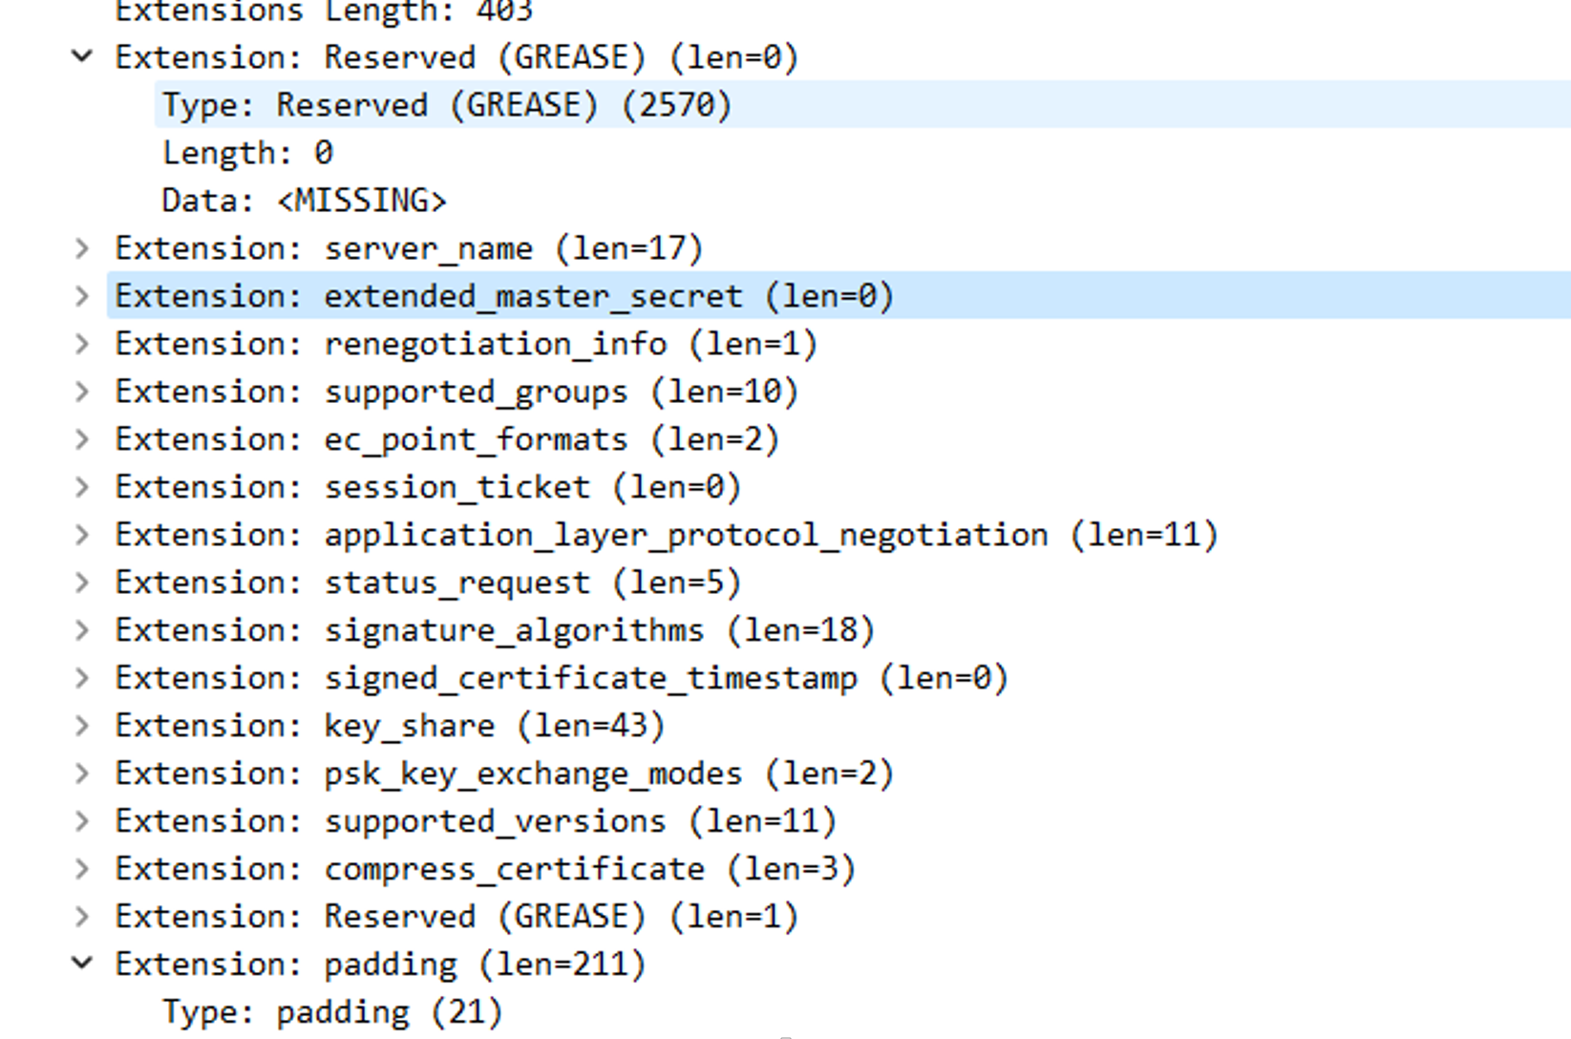Expand the session_ticket extension

tap(82, 487)
